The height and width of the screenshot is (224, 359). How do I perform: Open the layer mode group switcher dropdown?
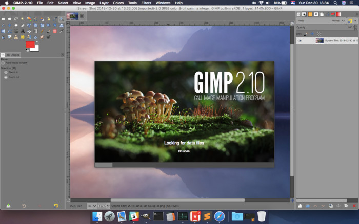[352, 21]
